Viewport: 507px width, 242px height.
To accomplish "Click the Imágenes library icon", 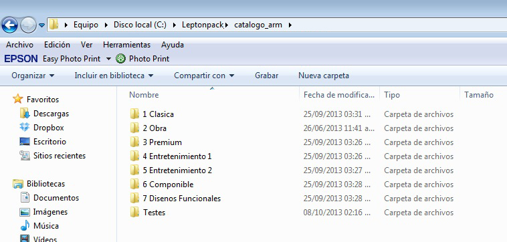I will pyautogui.click(x=25, y=212).
